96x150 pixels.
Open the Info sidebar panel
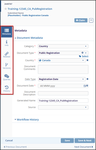pyautogui.click(x=6, y=43)
